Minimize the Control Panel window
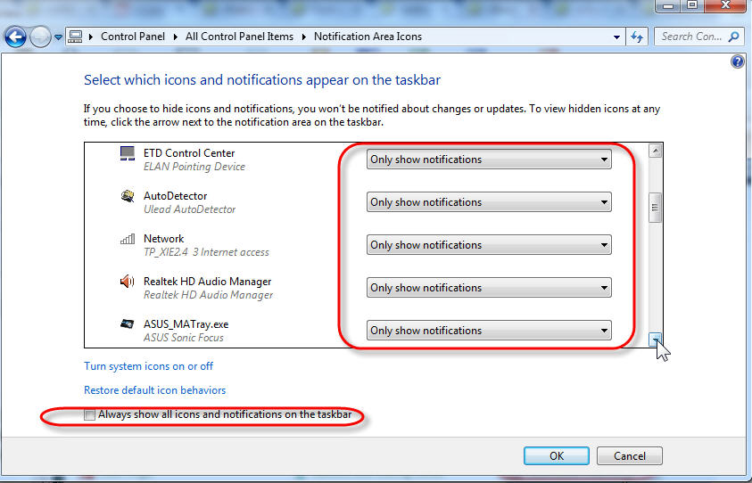 click(x=667, y=5)
